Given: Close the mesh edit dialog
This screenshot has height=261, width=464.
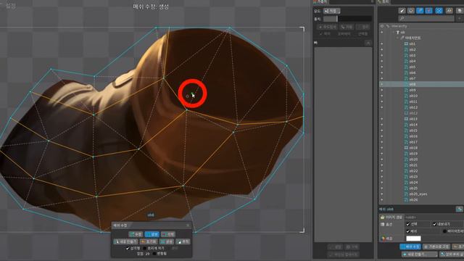Looking at the screenshot, I should pos(188,225).
